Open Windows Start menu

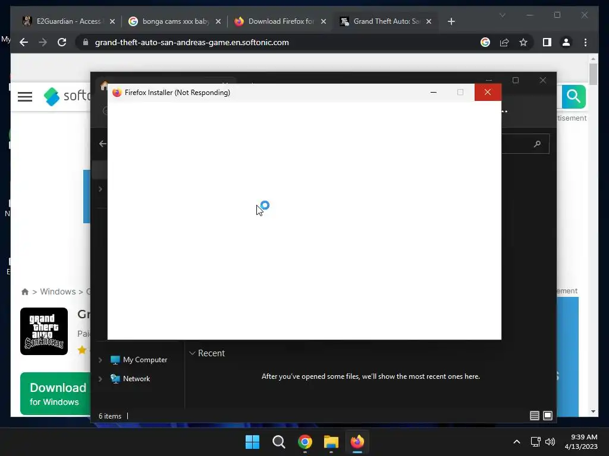tap(252, 442)
